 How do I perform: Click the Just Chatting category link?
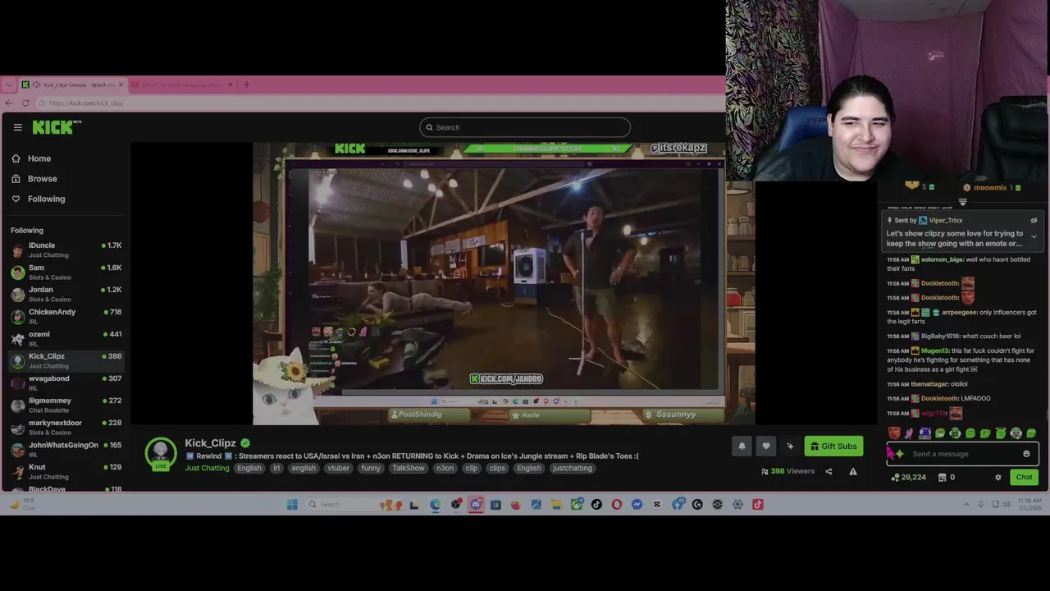207,468
